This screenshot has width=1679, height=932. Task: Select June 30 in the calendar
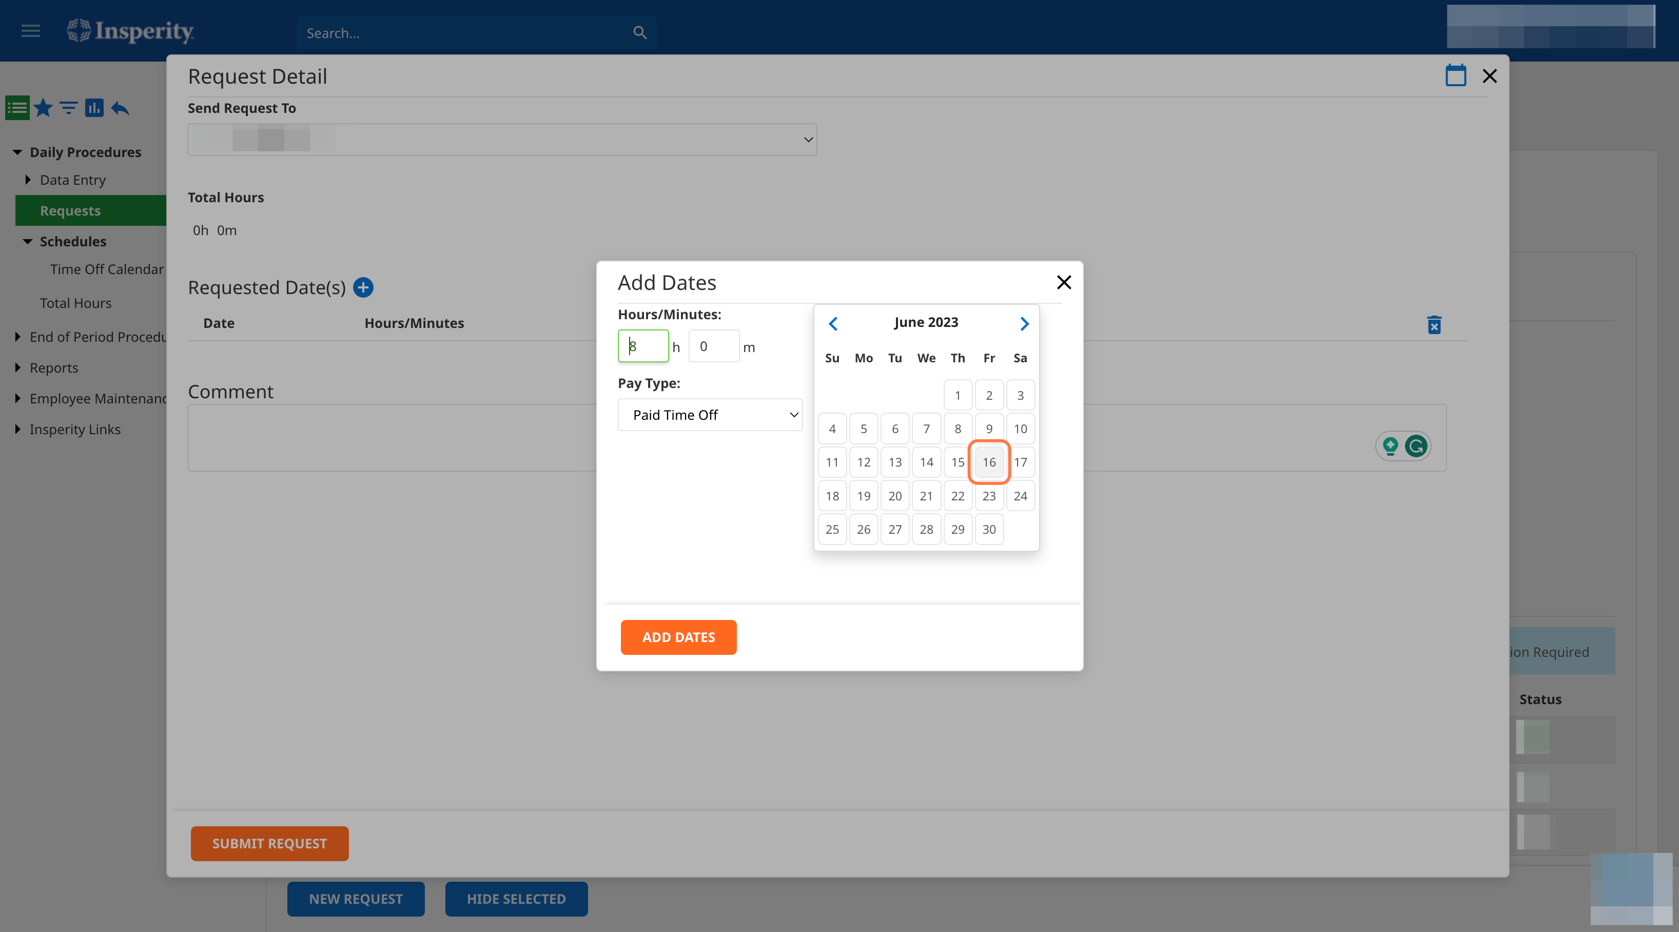point(989,529)
